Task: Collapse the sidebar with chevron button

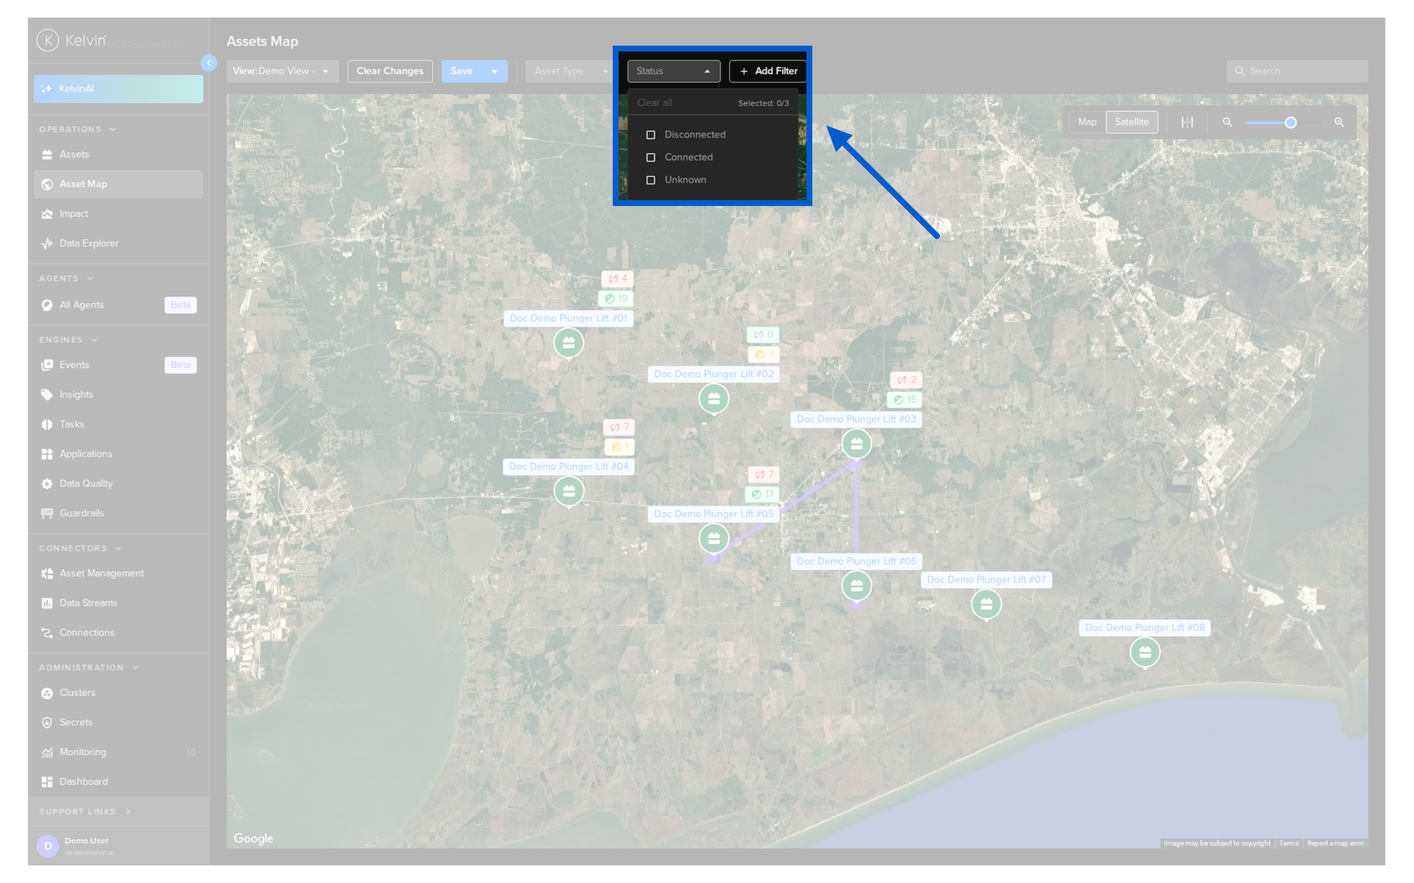Action: pos(209,63)
